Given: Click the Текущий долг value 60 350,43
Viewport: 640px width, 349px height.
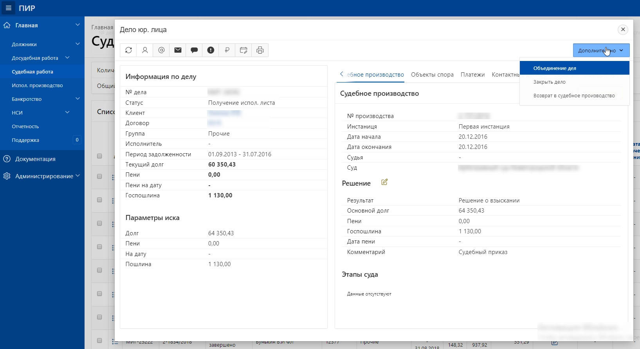Looking at the screenshot, I should point(222,165).
